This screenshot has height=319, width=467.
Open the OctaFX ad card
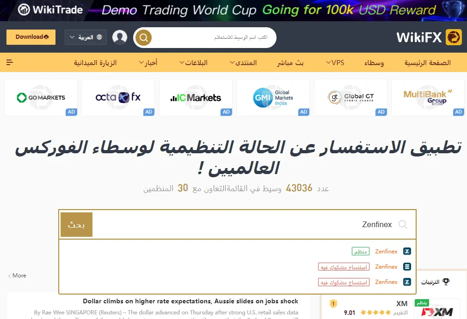click(x=118, y=97)
